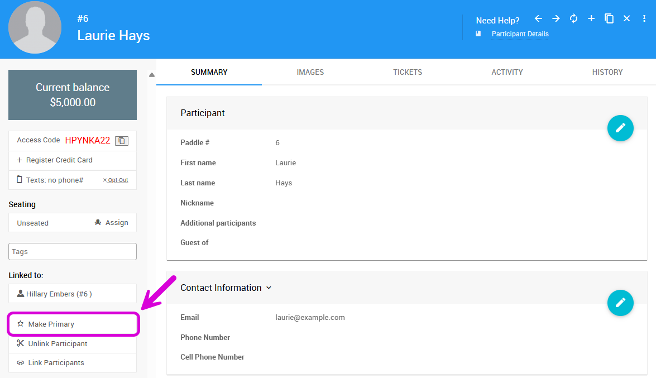656x378 pixels.
Task: Go to the next participant with forward arrow
Action: pos(556,19)
